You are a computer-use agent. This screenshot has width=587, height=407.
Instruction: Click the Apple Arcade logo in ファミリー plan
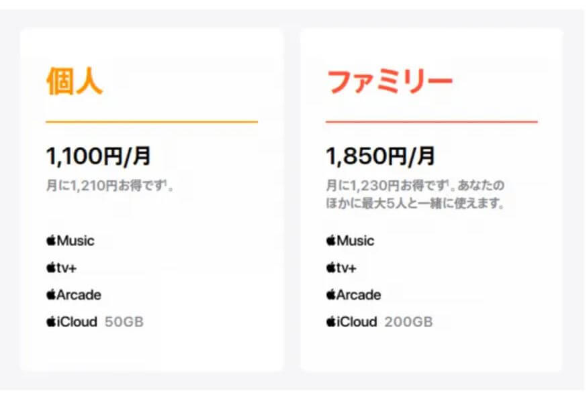353,295
